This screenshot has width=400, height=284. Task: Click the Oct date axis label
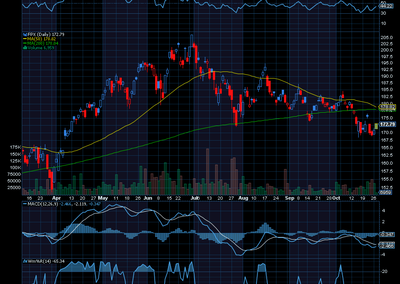(336, 198)
